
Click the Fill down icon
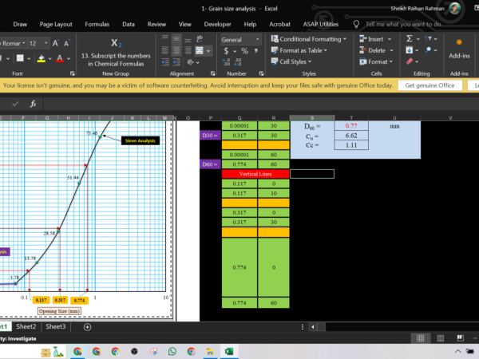(410, 50)
